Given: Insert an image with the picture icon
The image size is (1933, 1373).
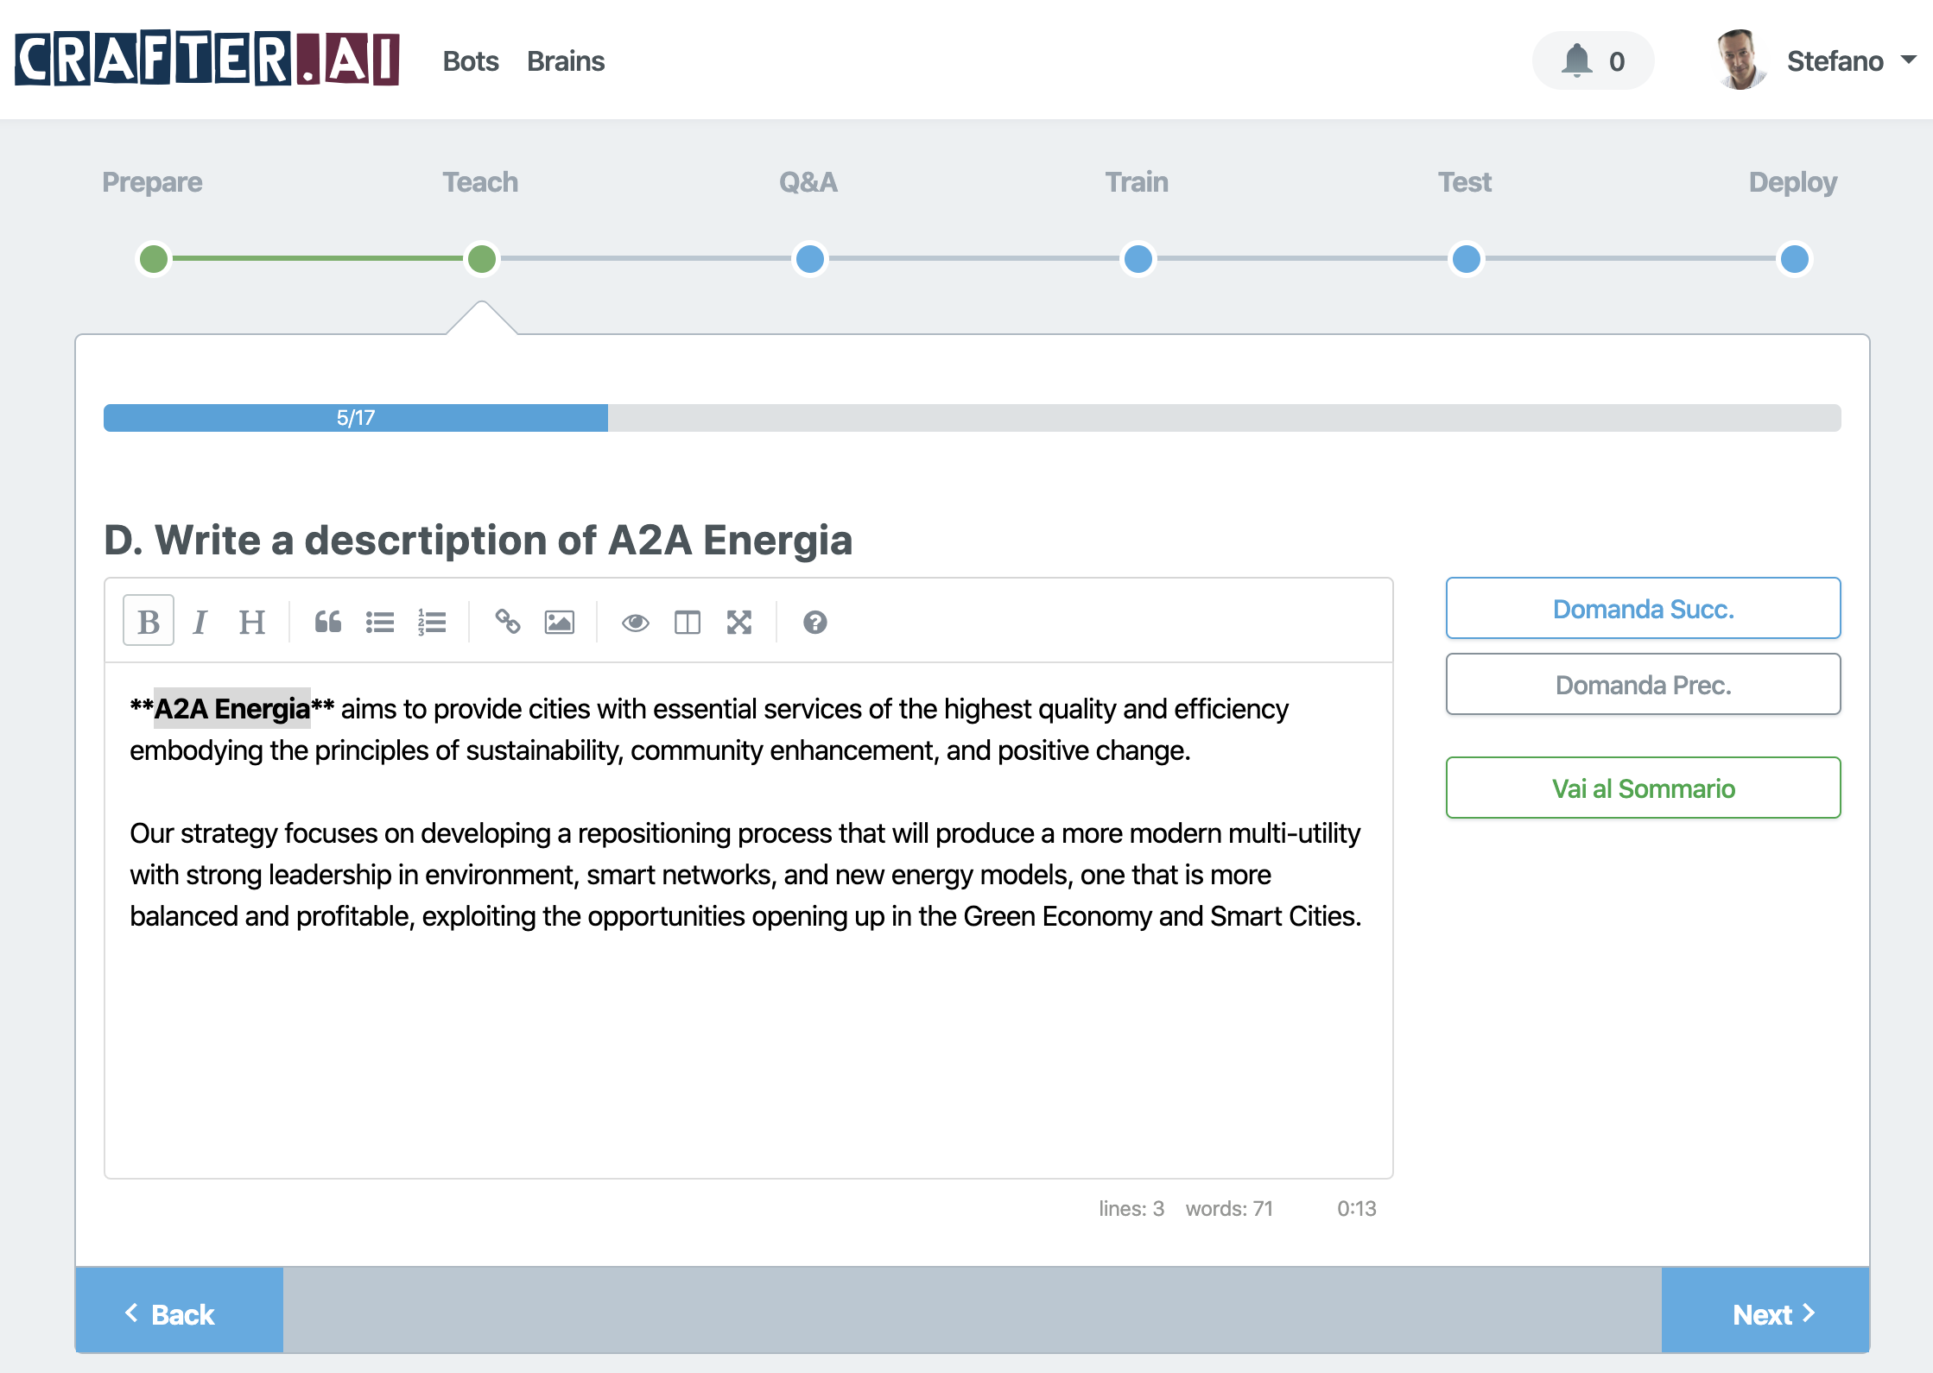Looking at the screenshot, I should (x=560, y=621).
